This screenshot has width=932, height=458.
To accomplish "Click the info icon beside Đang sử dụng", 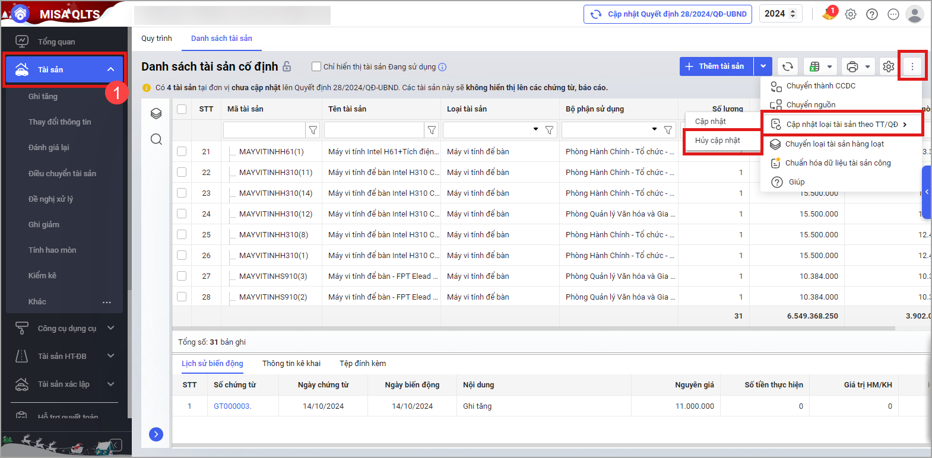I will coord(442,67).
